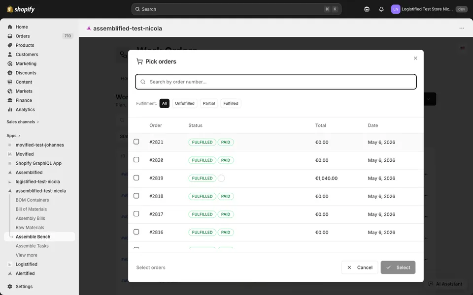
Task: Mark order #2816 checkbox
Action: tap(136, 232)
